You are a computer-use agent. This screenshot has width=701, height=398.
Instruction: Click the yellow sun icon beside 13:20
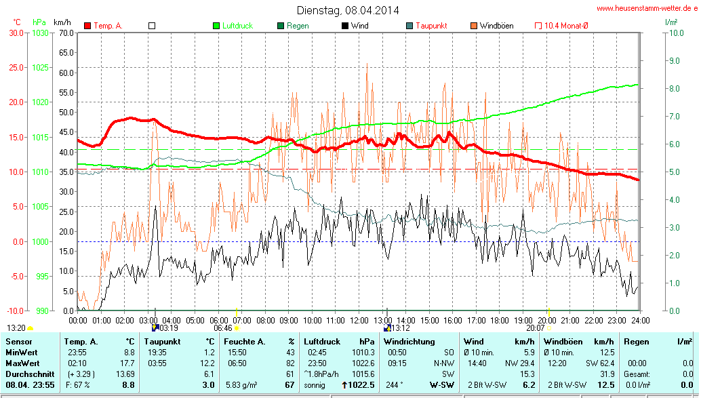click(30, 328)
